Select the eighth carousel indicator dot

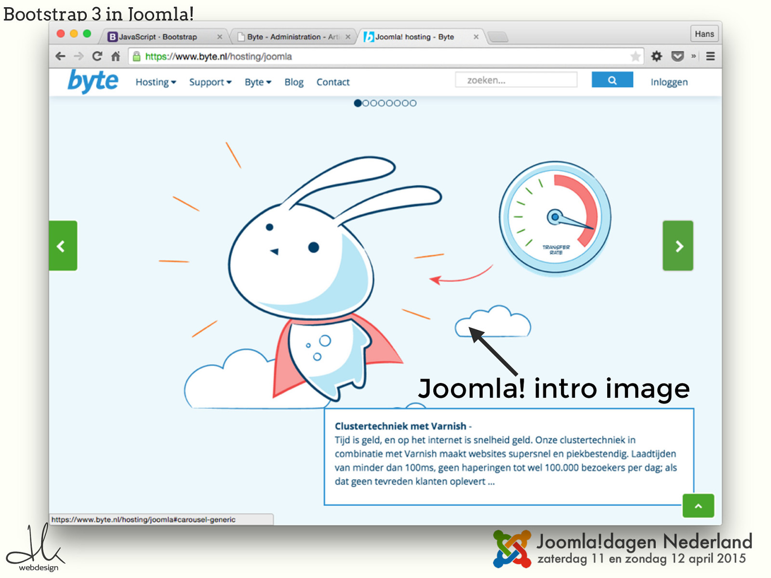(413, 103)
